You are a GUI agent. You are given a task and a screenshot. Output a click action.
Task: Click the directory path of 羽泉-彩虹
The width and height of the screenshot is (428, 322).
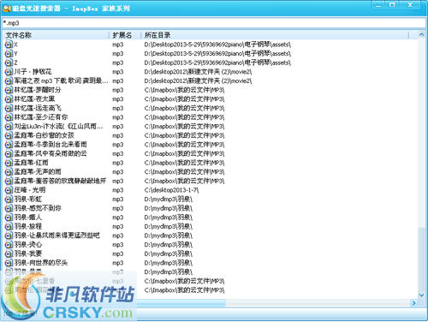pyautogui.click(x=169, y=200)
